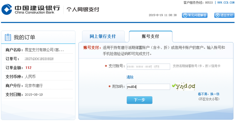This screenshot has width=235, height=121.
Task: Click the order amount value 112
Action: click(x=28, y=68)
